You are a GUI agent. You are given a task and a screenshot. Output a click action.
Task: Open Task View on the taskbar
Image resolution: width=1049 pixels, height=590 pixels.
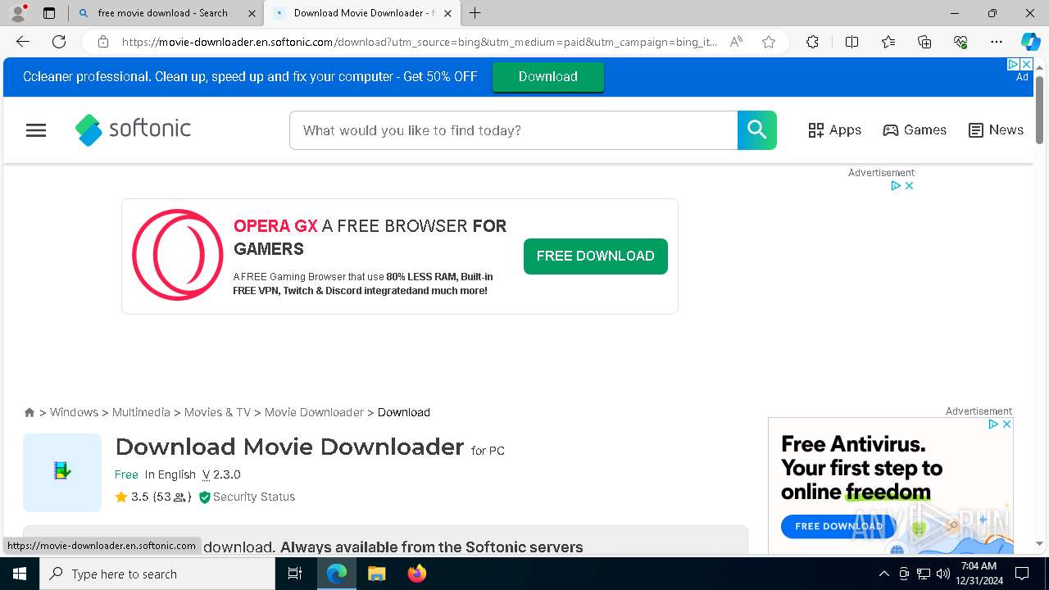(295, 574)
